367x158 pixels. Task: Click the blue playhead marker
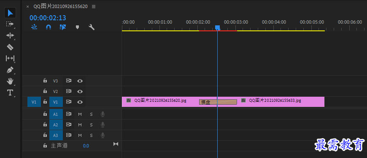(x=217, y=28)
